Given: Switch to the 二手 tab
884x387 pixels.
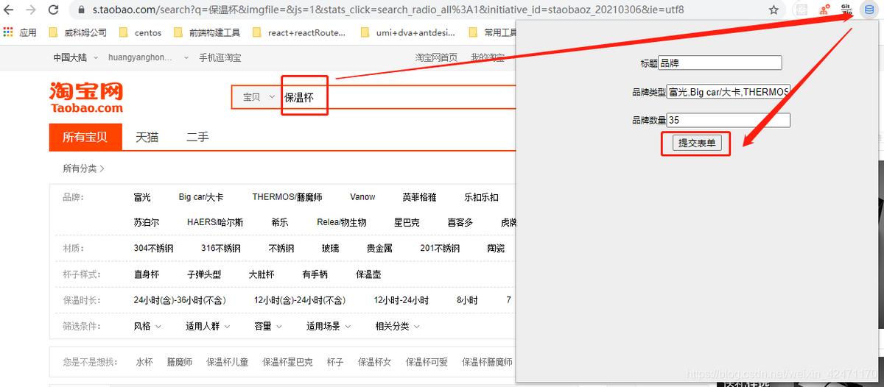Looking at the screenshot, I should click(x=197, y=137).
